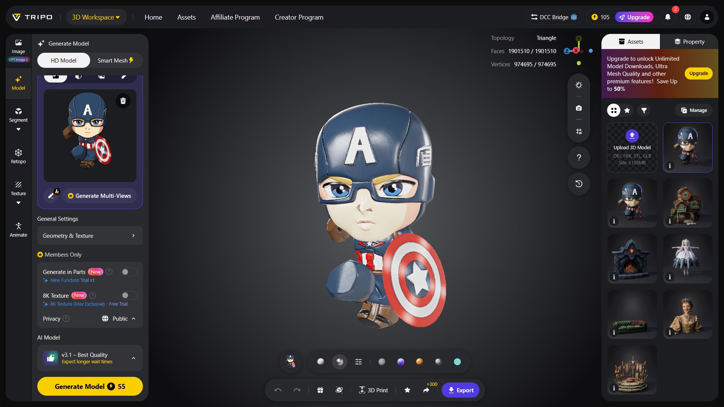
Task: Open the notifications bell
Action: [668, 17]
